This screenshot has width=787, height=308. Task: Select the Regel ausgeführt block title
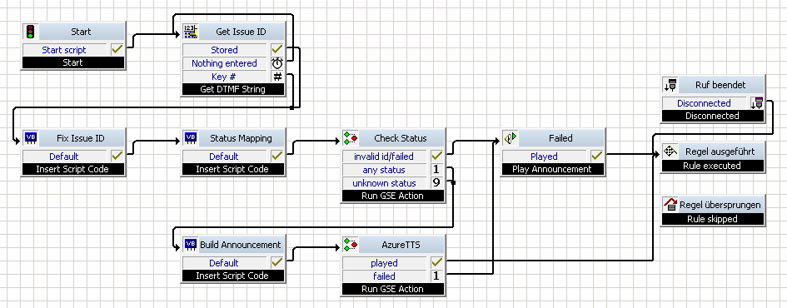[720, 151]
